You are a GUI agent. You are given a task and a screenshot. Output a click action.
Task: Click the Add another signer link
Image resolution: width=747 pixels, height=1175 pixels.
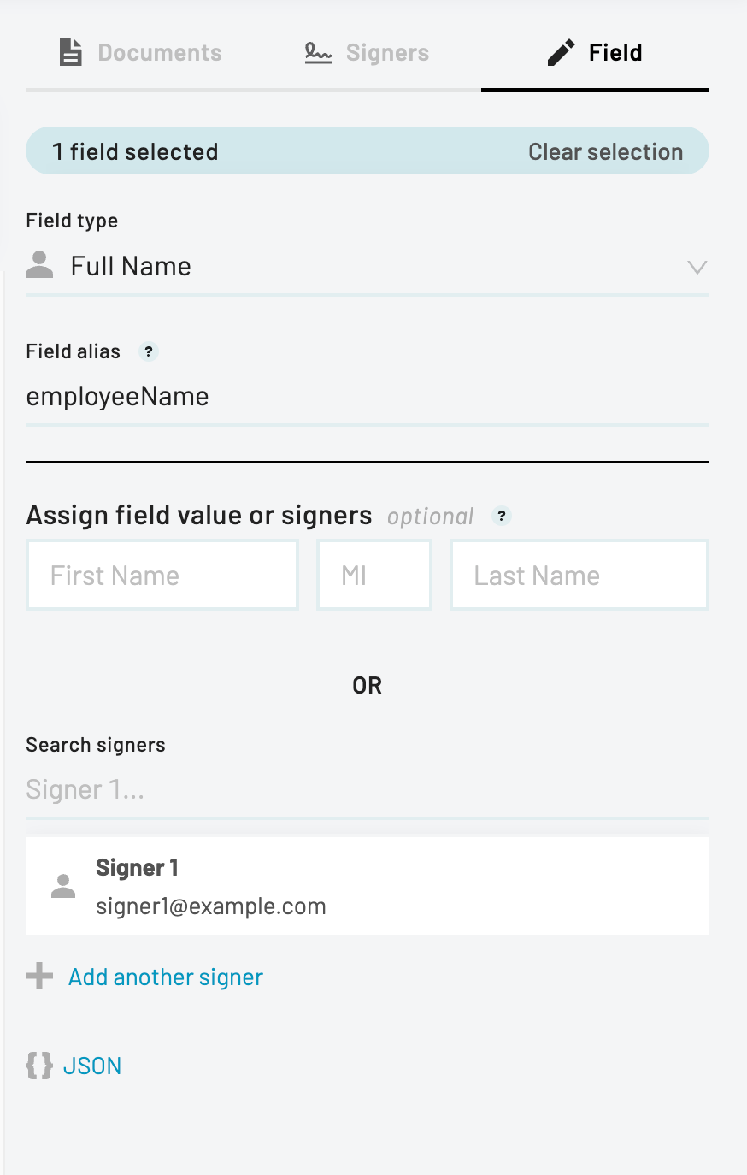166,977
